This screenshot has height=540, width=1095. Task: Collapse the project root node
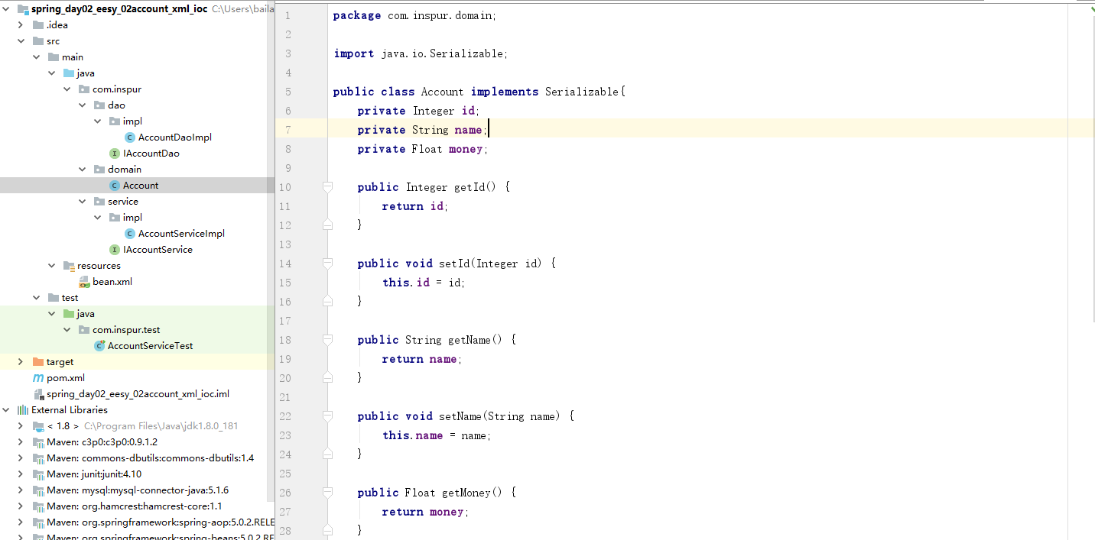click(6, 9)
